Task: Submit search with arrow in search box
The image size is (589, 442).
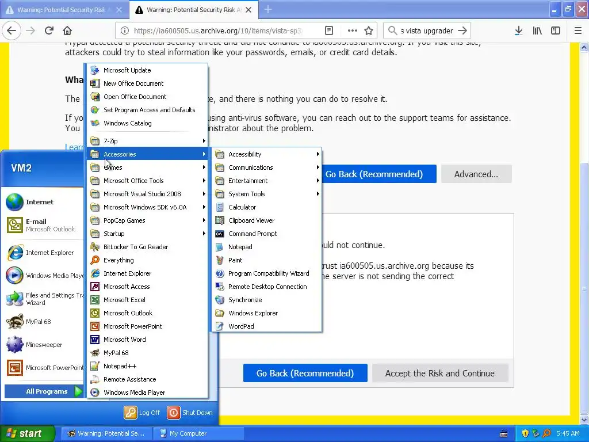Action: tap(462, 31)
